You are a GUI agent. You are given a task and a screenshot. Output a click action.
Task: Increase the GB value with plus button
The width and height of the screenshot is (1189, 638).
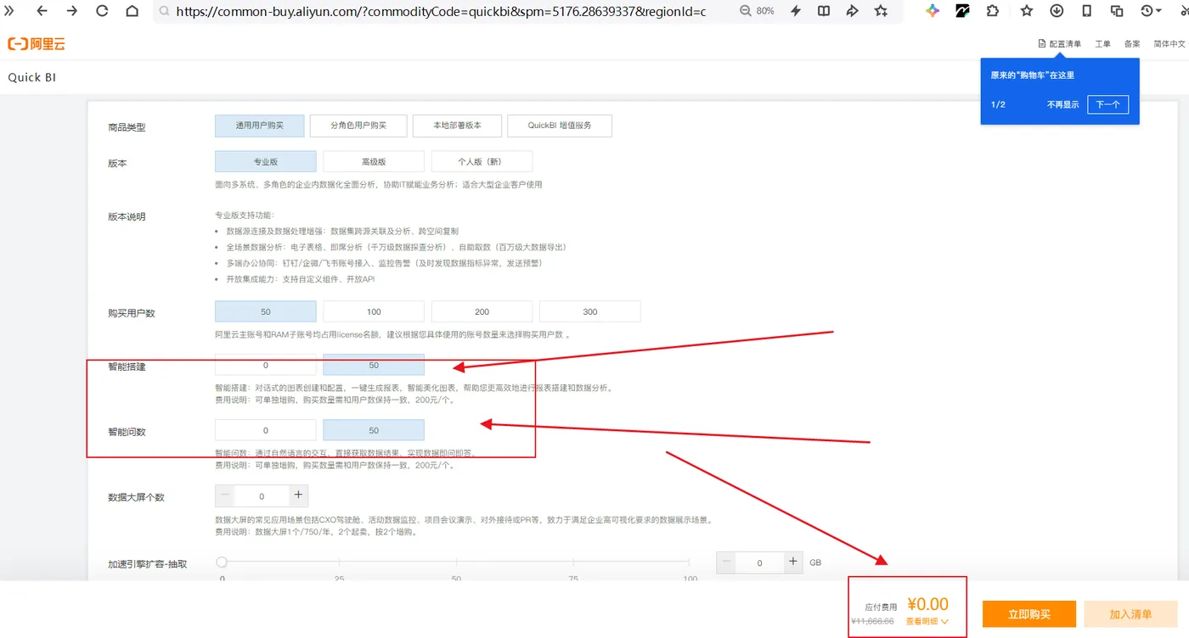(793, 562)
